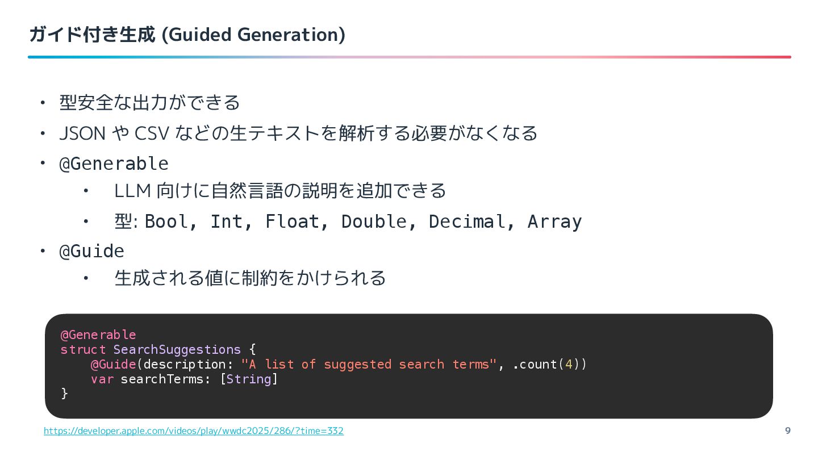
Task: Click searchTerms variable name in the code
Action: (x=162, y=379)
